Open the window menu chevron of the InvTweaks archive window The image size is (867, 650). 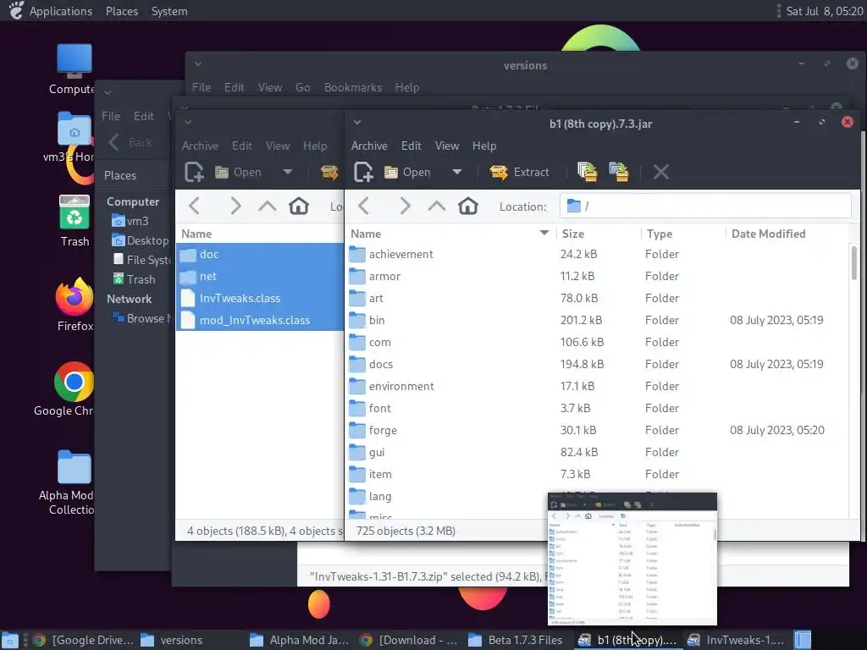coord(188,122)
